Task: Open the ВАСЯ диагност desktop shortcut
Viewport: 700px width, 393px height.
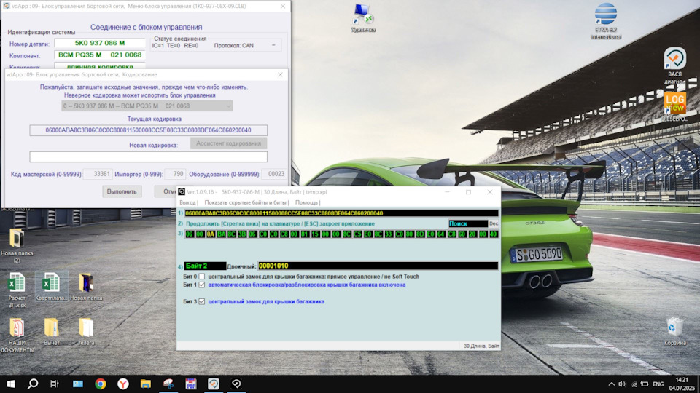Action: click(x=674, y=65)
